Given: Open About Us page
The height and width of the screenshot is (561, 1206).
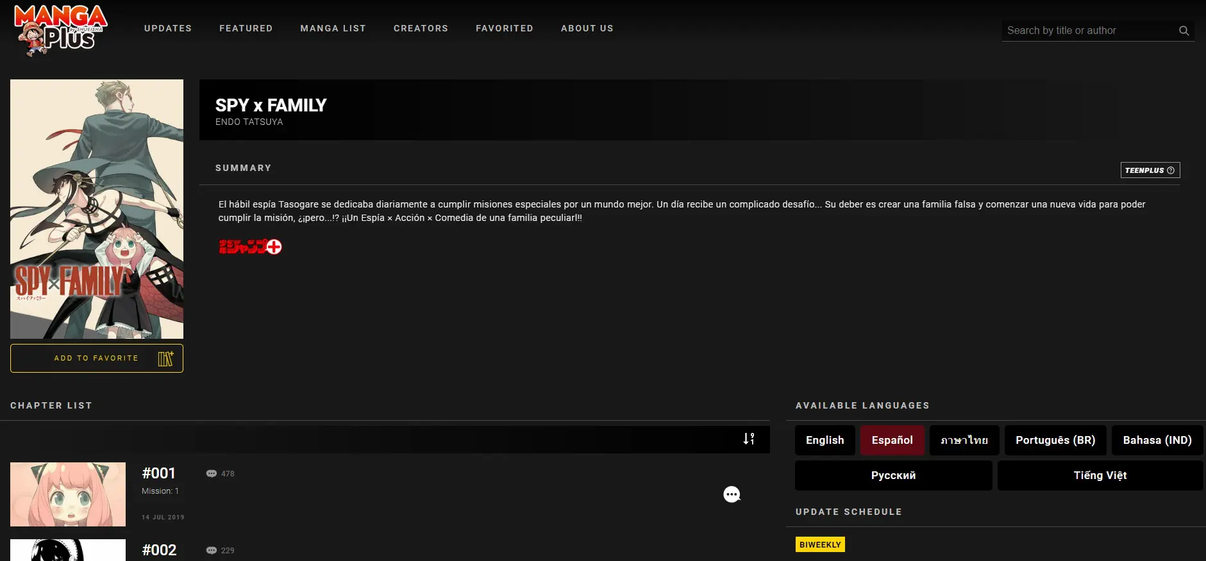Looking at the screenshot, I should pos(587,28).
